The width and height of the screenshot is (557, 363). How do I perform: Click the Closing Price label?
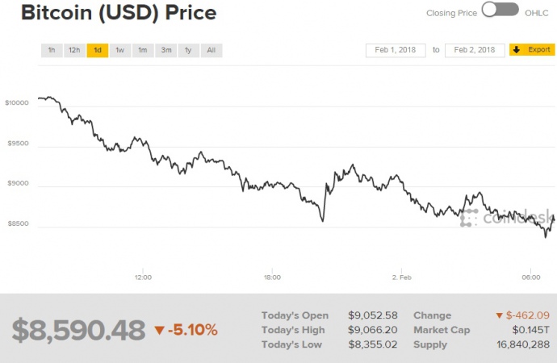click(450, 13)
